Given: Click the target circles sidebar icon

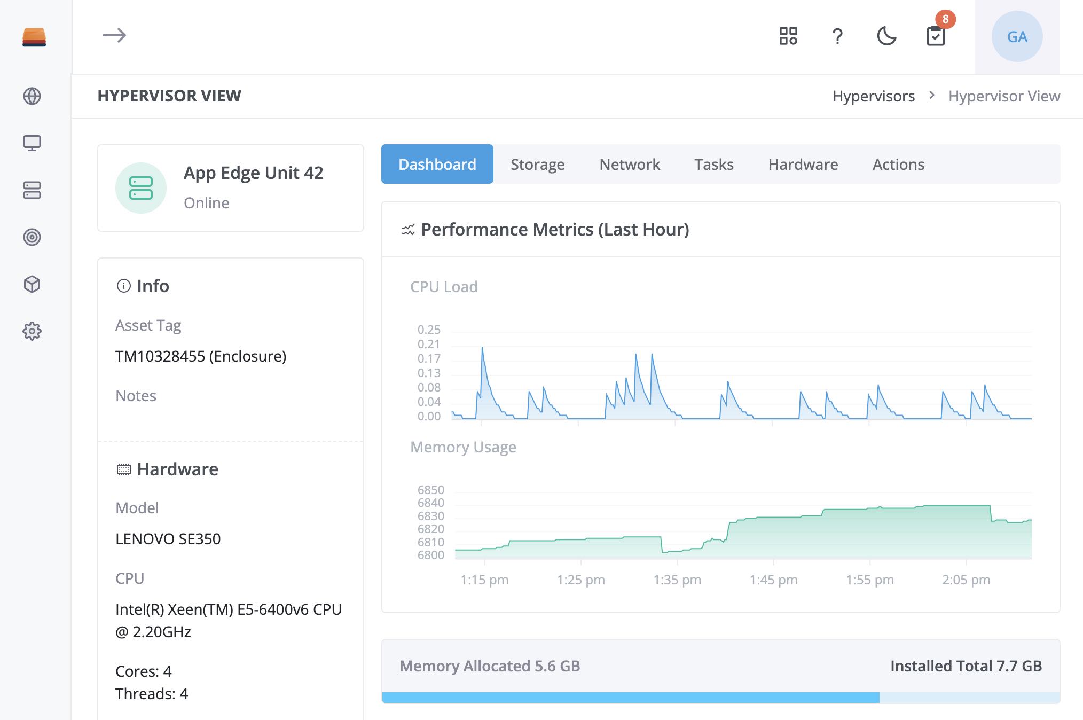Looking at the screenshot, I should click(32, 237).
